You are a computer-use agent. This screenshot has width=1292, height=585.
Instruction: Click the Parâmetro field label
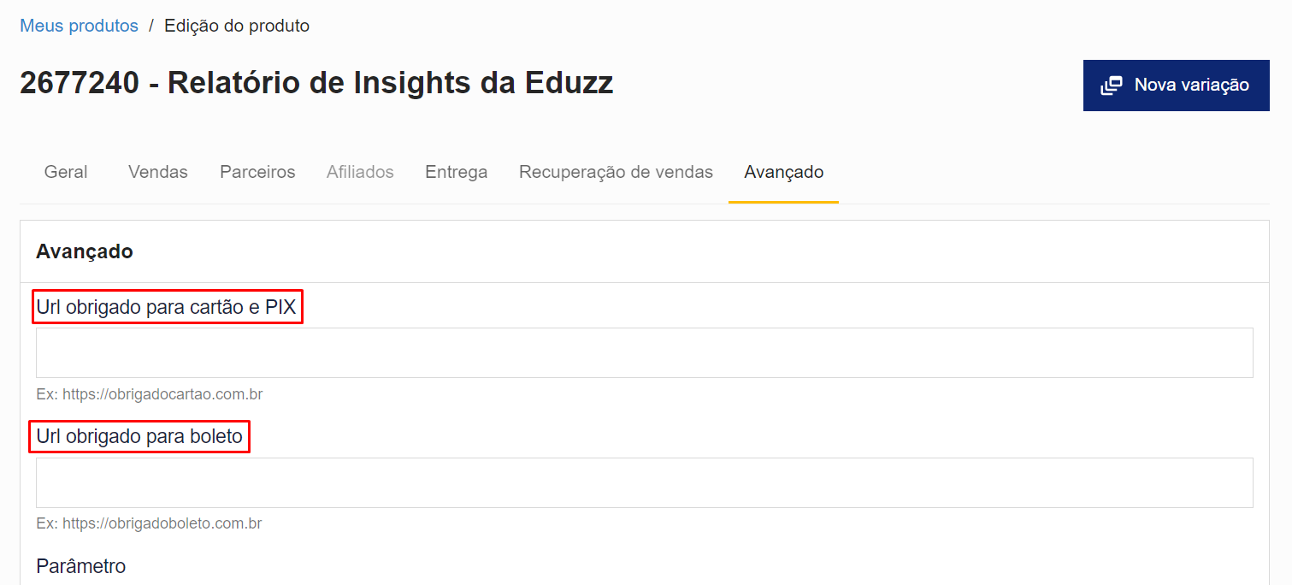click(x=81, y=566)
